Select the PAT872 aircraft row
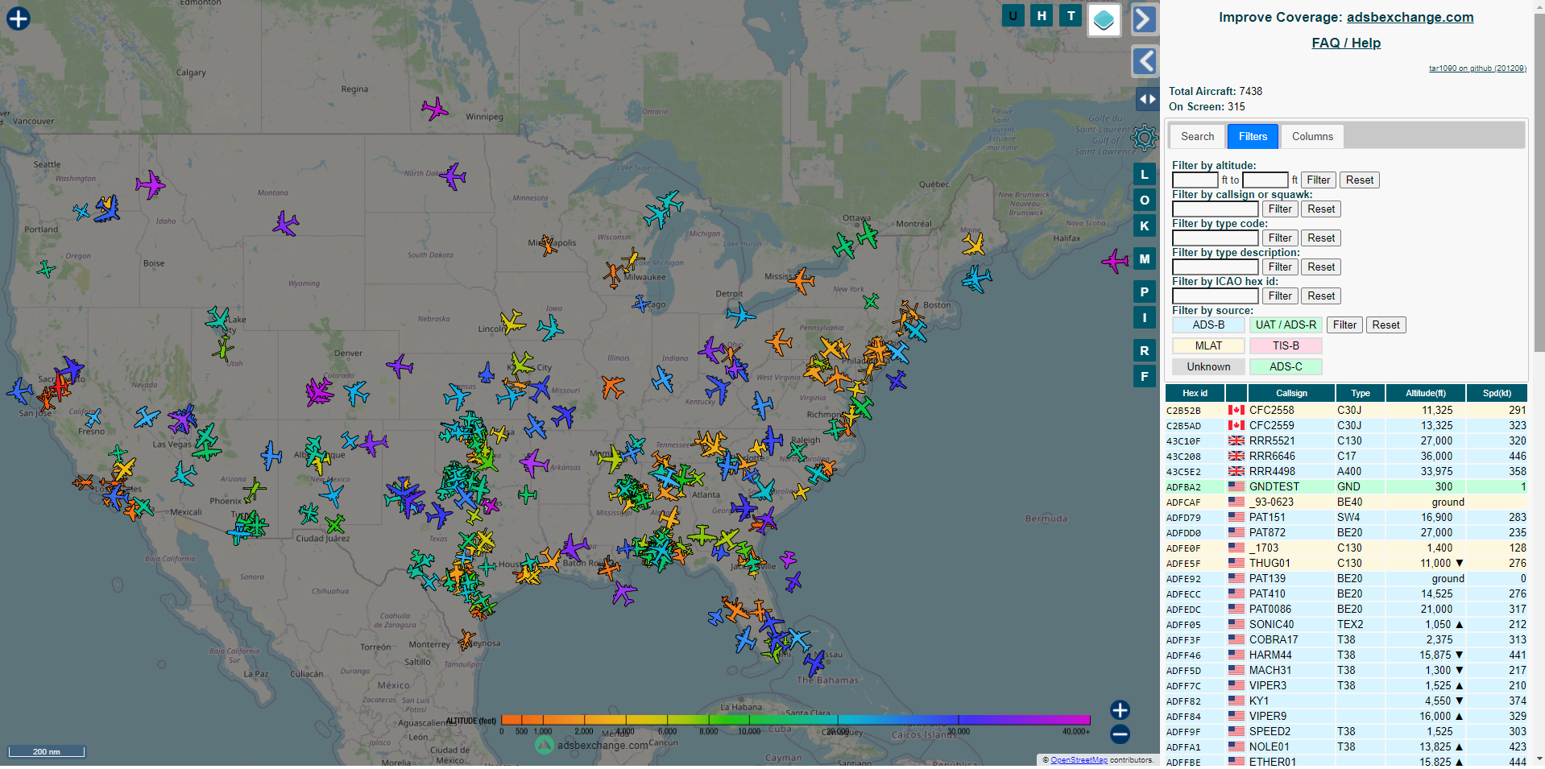This screenshot has height=769, width=1545. 1346,532
